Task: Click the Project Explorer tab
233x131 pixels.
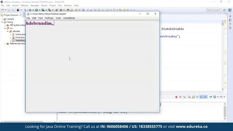Action: (x=11, y=15)
